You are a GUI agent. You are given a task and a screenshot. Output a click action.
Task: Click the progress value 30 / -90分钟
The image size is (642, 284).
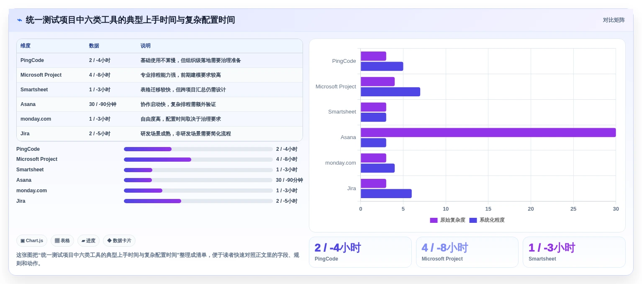pos(289,180)
